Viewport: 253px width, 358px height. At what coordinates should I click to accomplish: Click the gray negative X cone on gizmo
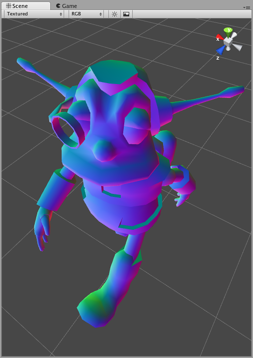coord(237,47)
